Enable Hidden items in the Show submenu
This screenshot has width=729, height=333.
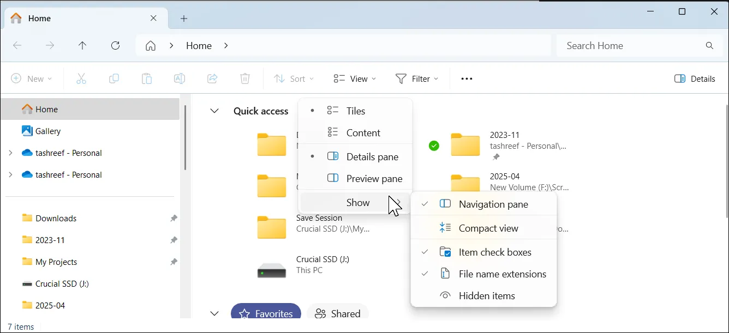487,295
